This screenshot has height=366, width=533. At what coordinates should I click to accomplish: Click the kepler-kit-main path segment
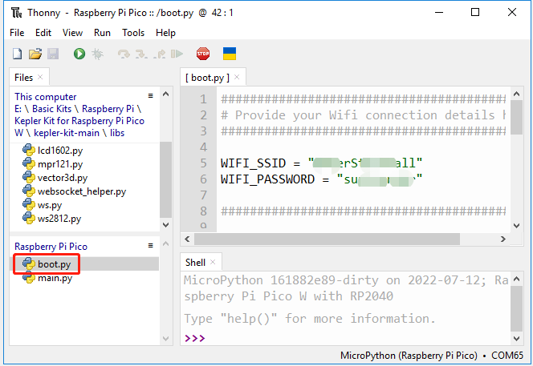(x=67, y=133)
